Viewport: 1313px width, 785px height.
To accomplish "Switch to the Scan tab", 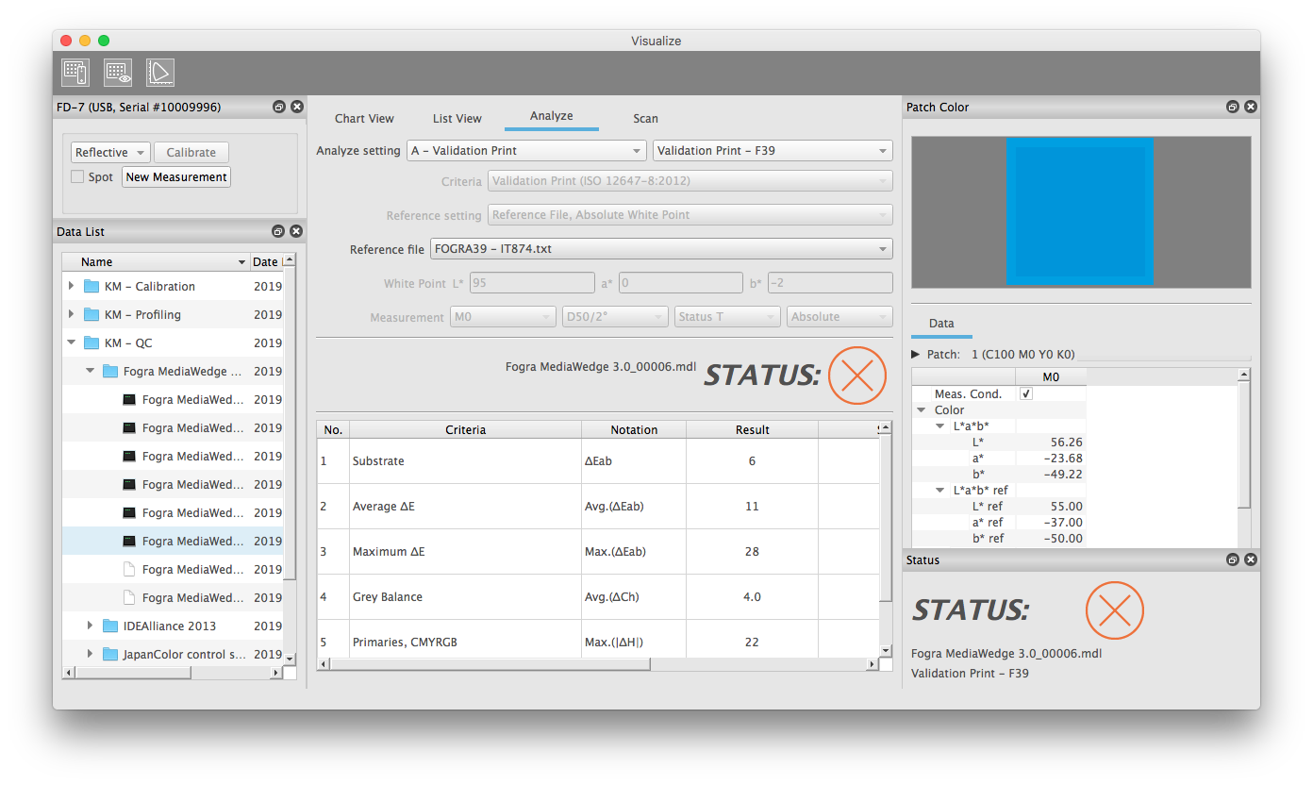I will tap(645, 118).
